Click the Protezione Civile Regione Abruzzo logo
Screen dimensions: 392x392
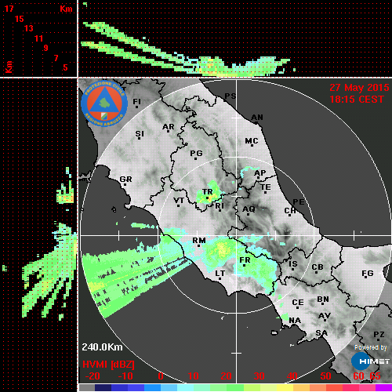(x=104, y=103)
